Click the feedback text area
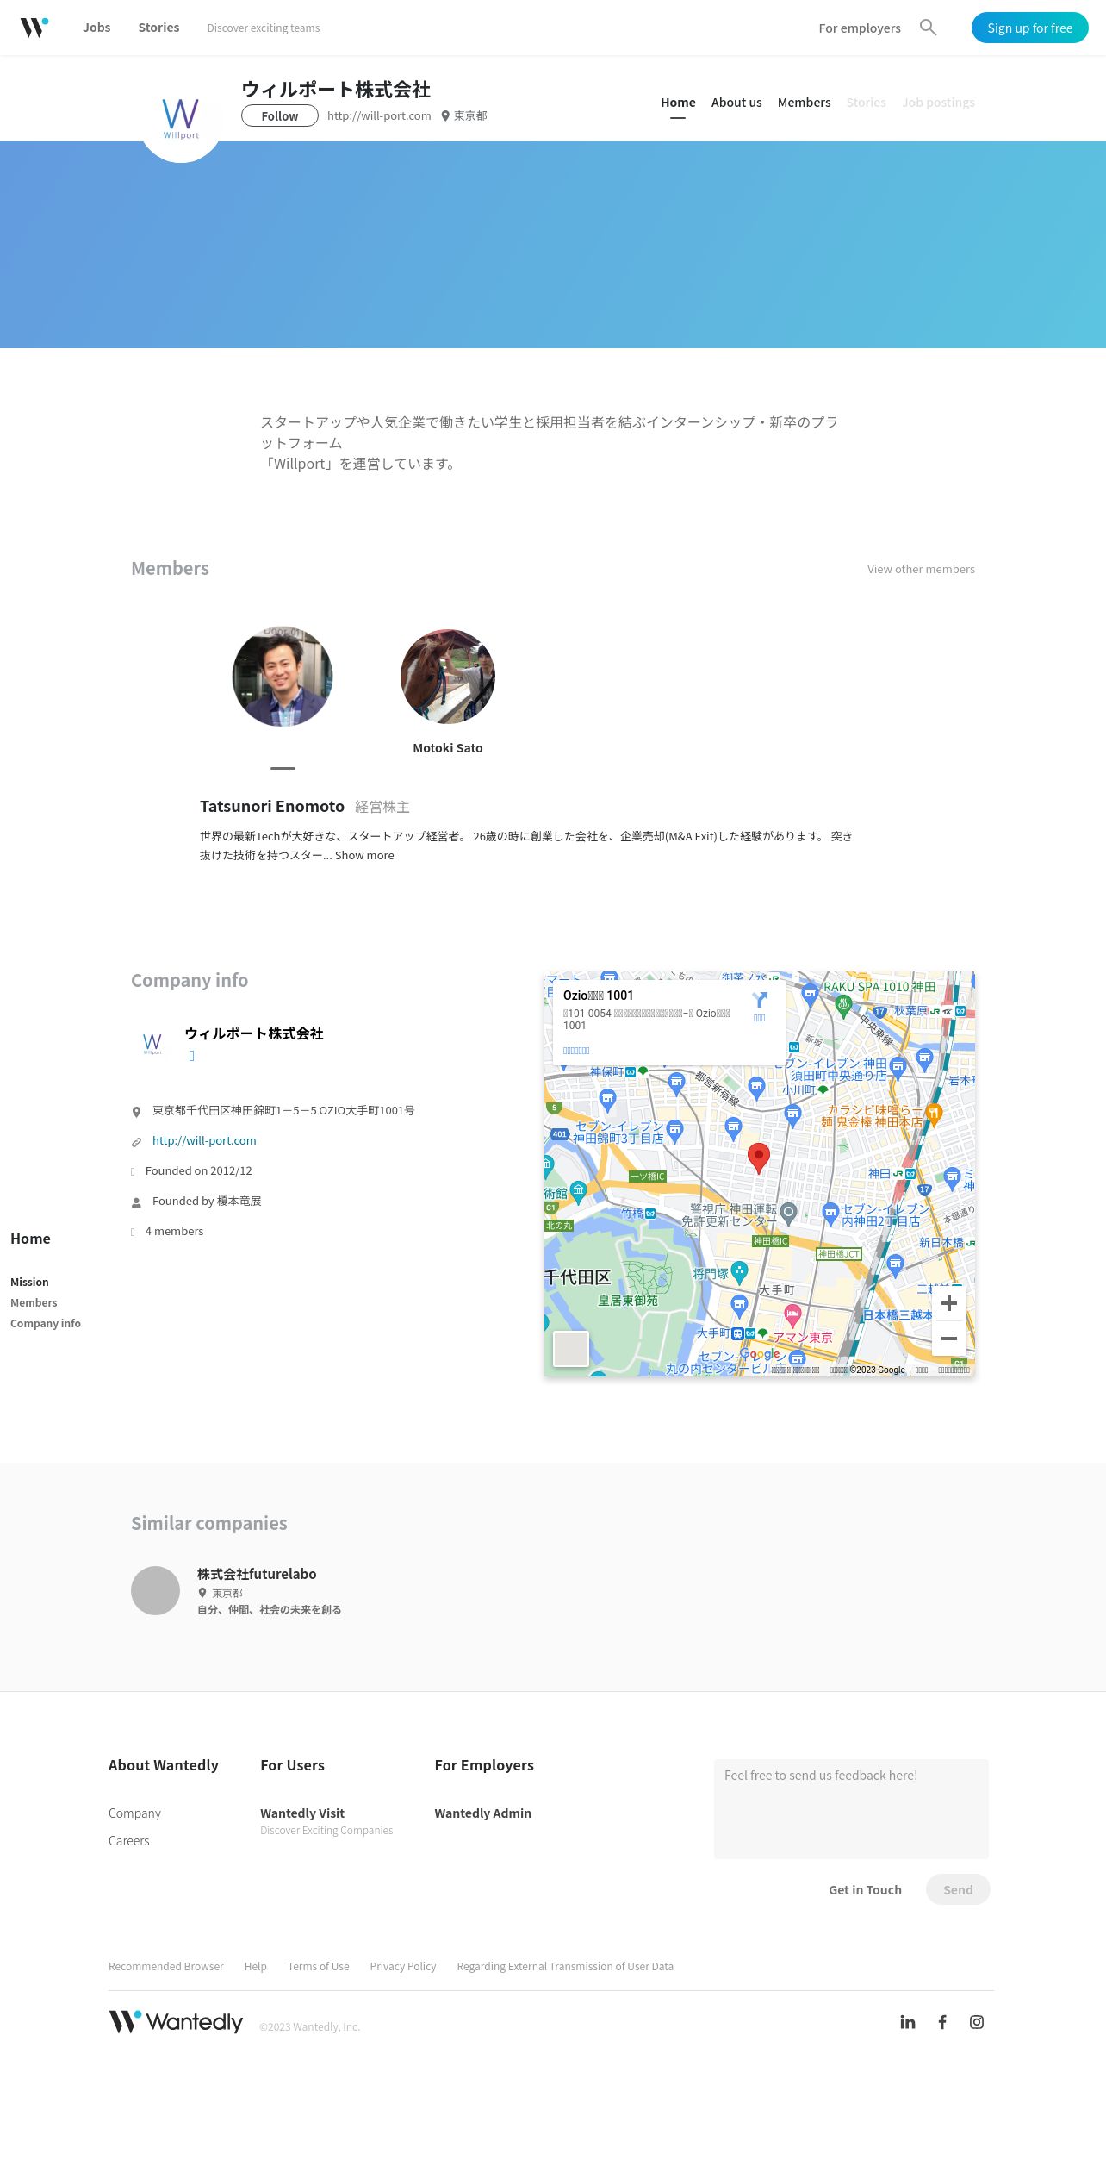This screenshot has height=2166, width=1106. coord(851,1808)
